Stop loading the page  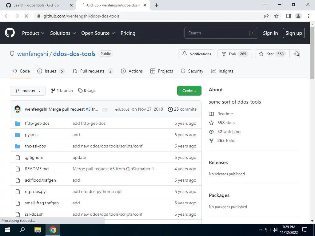pyautogui.click(x=26, y=16)
